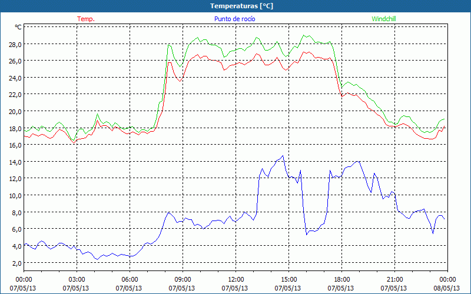Select the green Windchill legend label
This screenshot has height=294, width=471.
click(384, 19)
